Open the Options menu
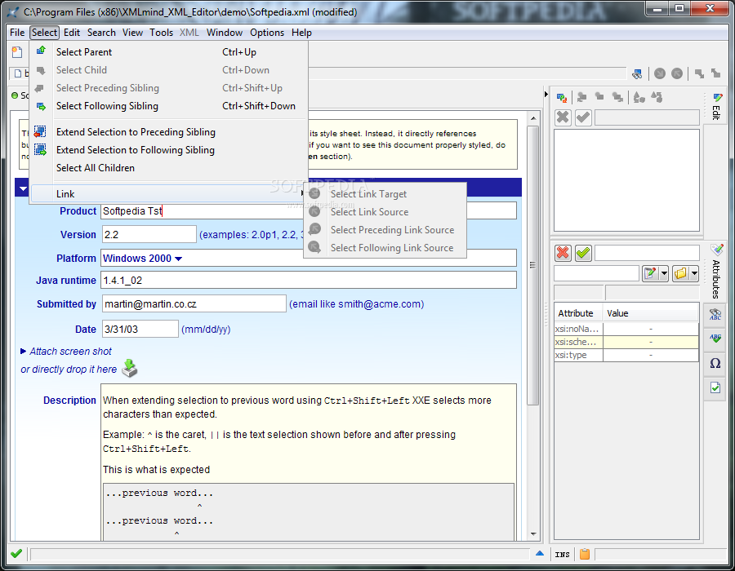The width and height of the screenshot is (735, 571). (x=267, y=33)
